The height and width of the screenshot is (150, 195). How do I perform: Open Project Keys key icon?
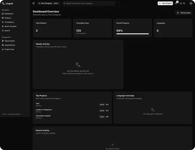point(3,49)
